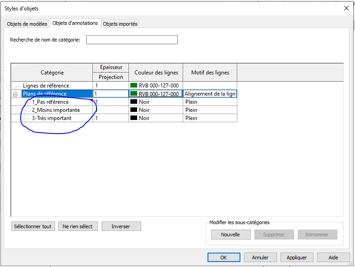This screenshot has height=267, width=355.
Task: Open the Objets importés tab
Action: tap(120, 24)
